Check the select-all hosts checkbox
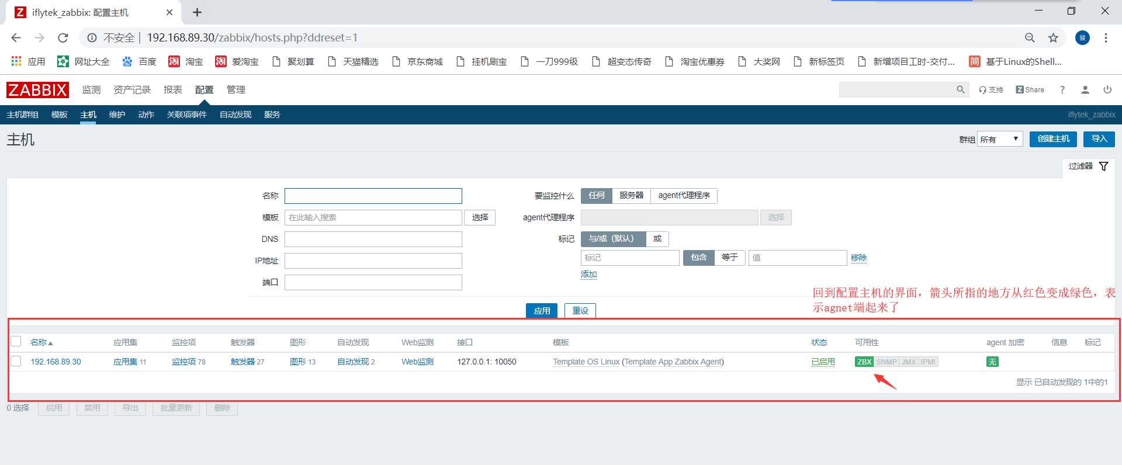Viewport: 1122px width, 465px height. click(x=16, y=342)
